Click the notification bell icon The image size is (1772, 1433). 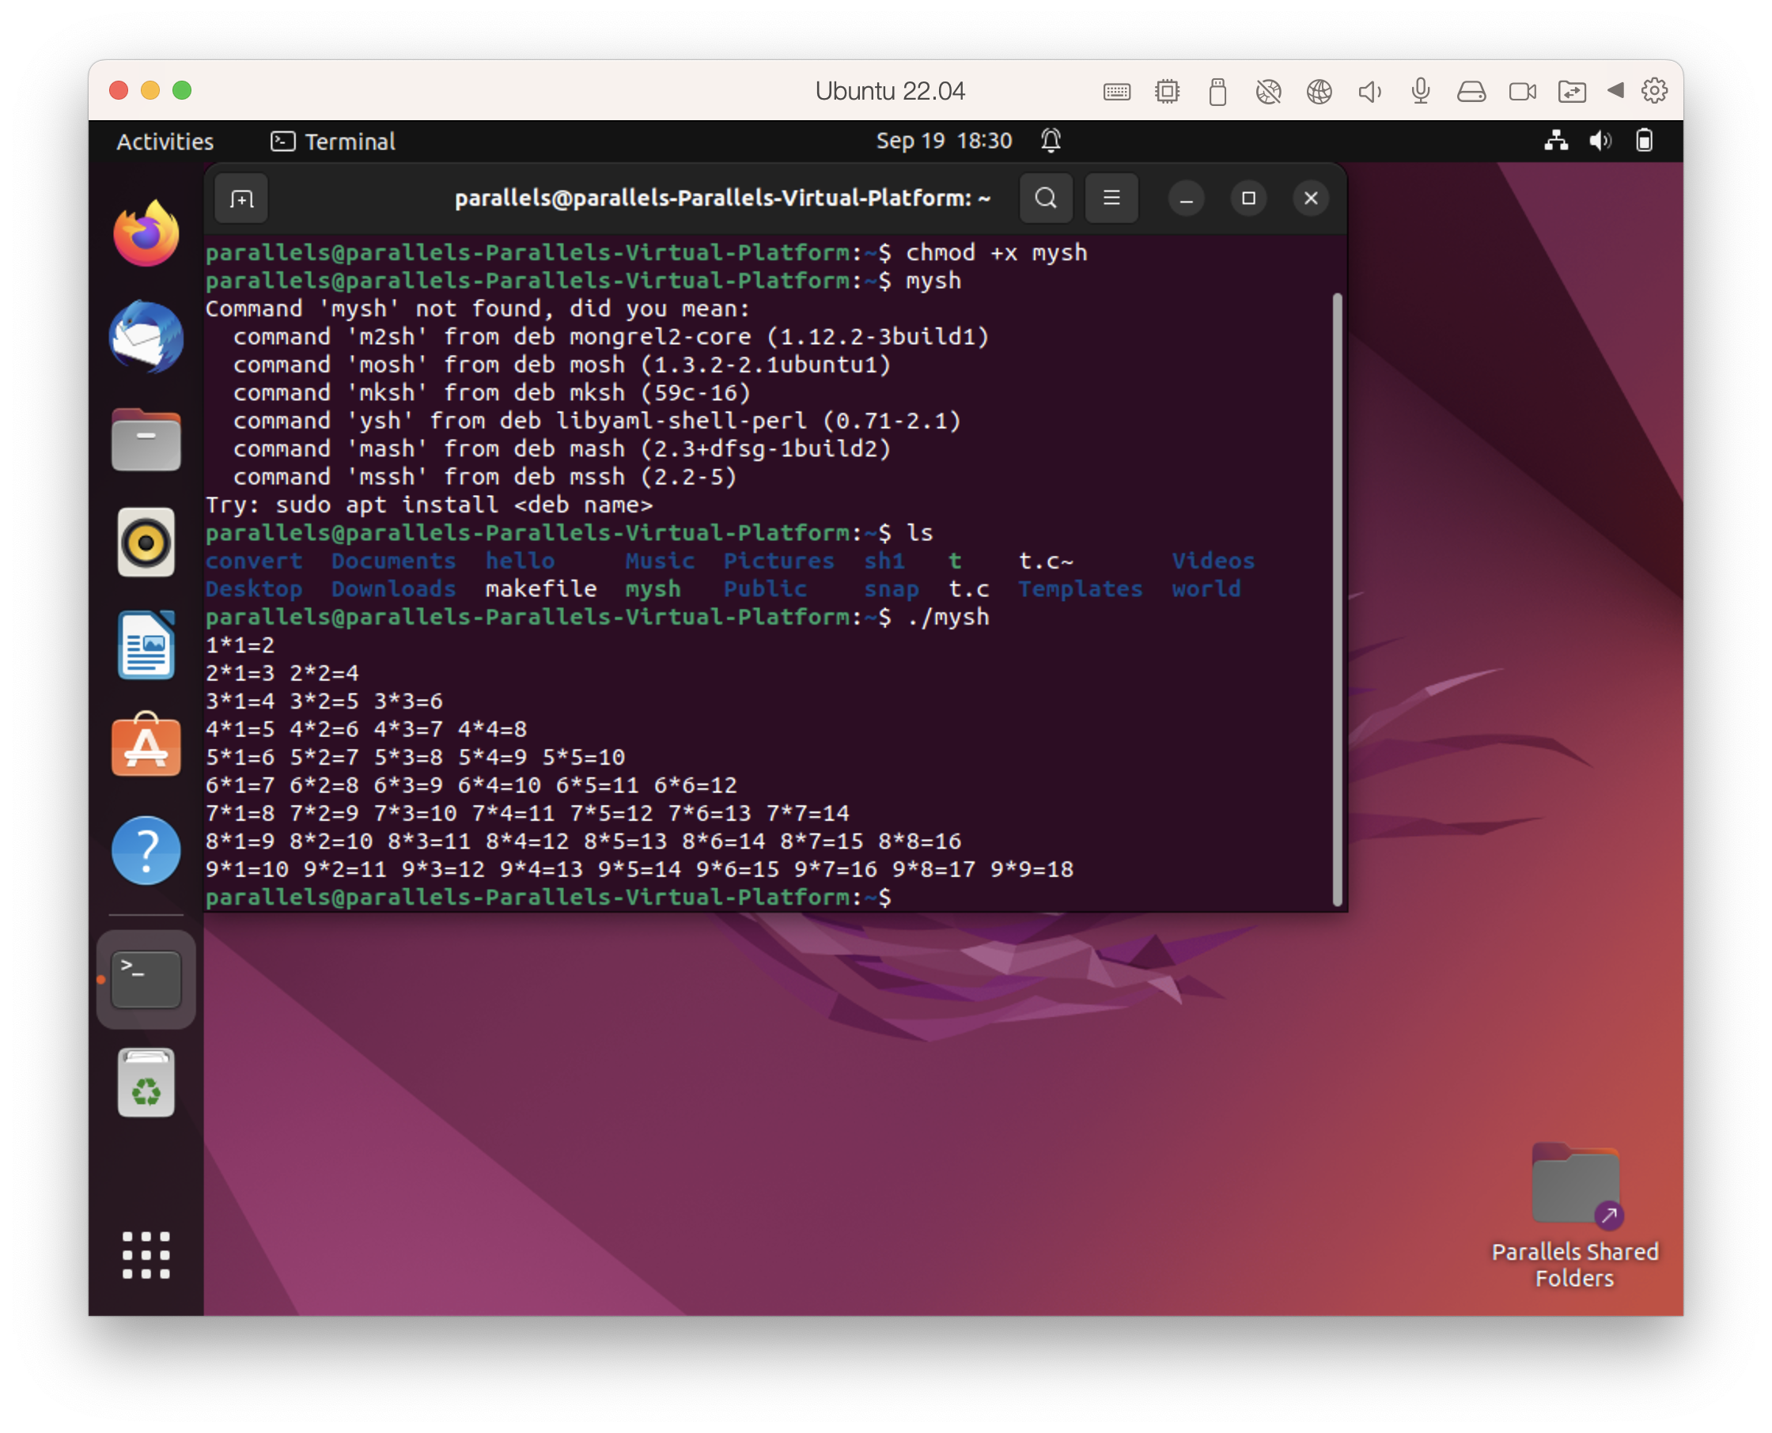click(x=1051, y=141)
